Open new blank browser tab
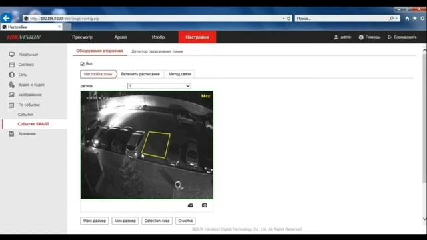Screen dimensions: 427x240 click(67, 27)
